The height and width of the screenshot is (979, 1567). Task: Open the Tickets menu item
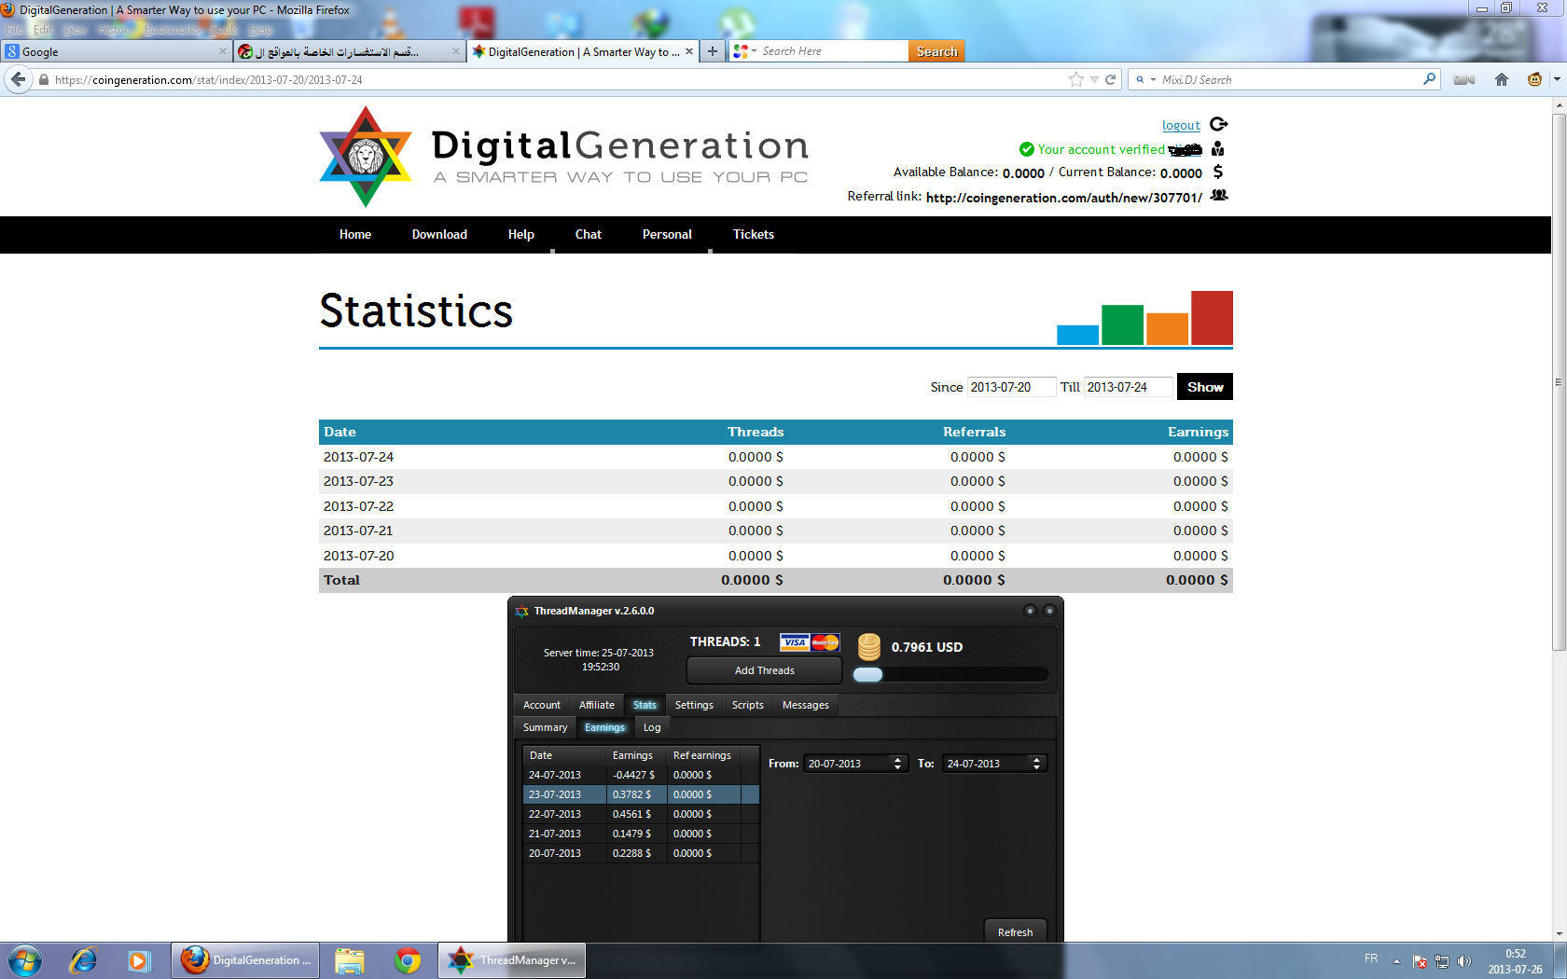click(753, 234)
